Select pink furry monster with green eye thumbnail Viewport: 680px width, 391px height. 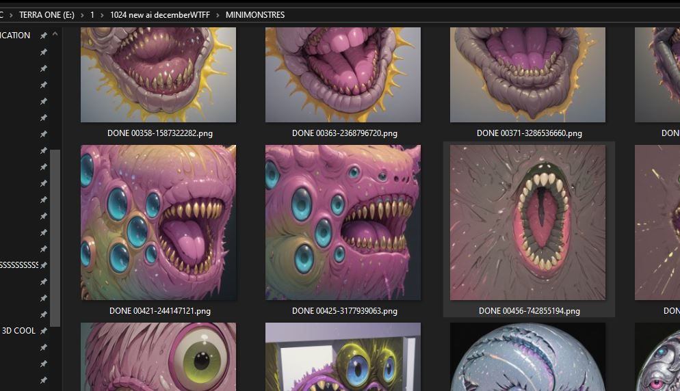pos(158,357)
